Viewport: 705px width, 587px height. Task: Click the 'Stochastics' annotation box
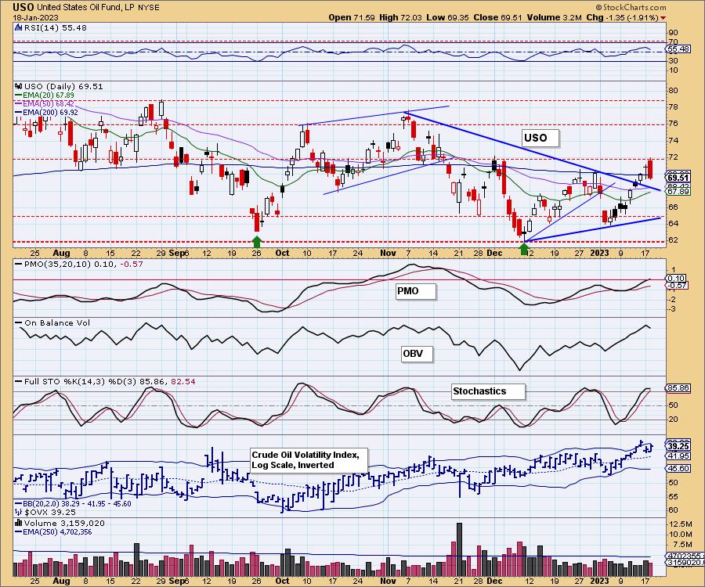[488, 391]
